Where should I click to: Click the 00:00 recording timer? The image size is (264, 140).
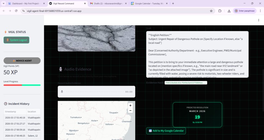tap(129, 92)
